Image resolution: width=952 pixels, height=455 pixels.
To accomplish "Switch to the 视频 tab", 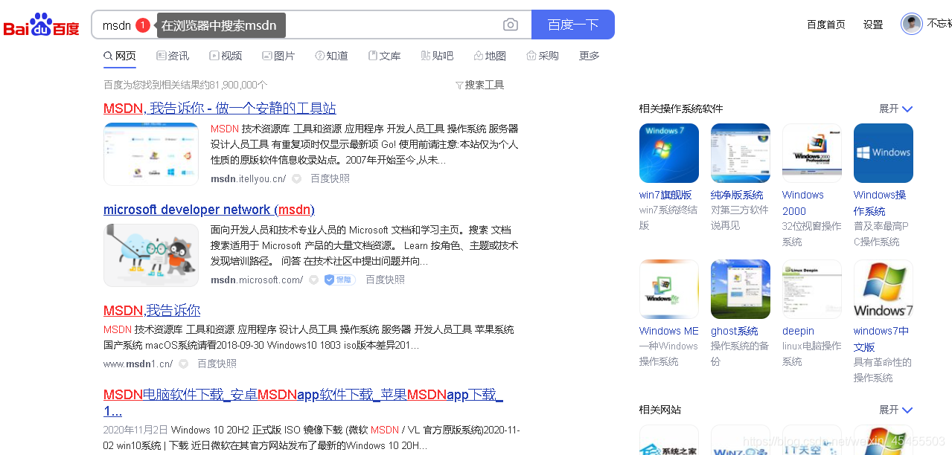I will 226,56.
